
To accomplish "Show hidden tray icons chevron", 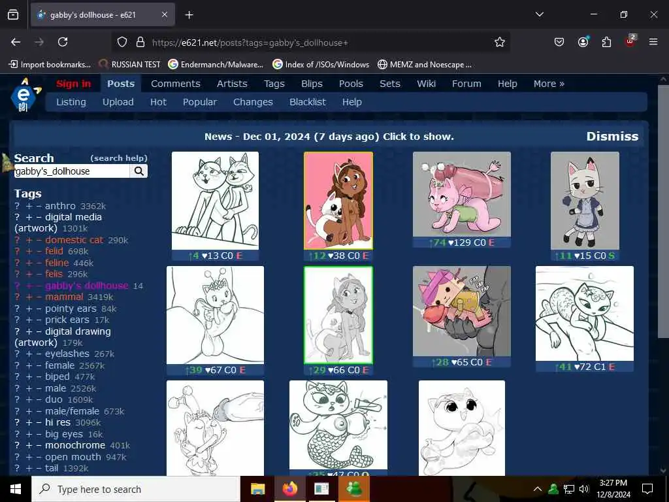I will pos(538,489).
